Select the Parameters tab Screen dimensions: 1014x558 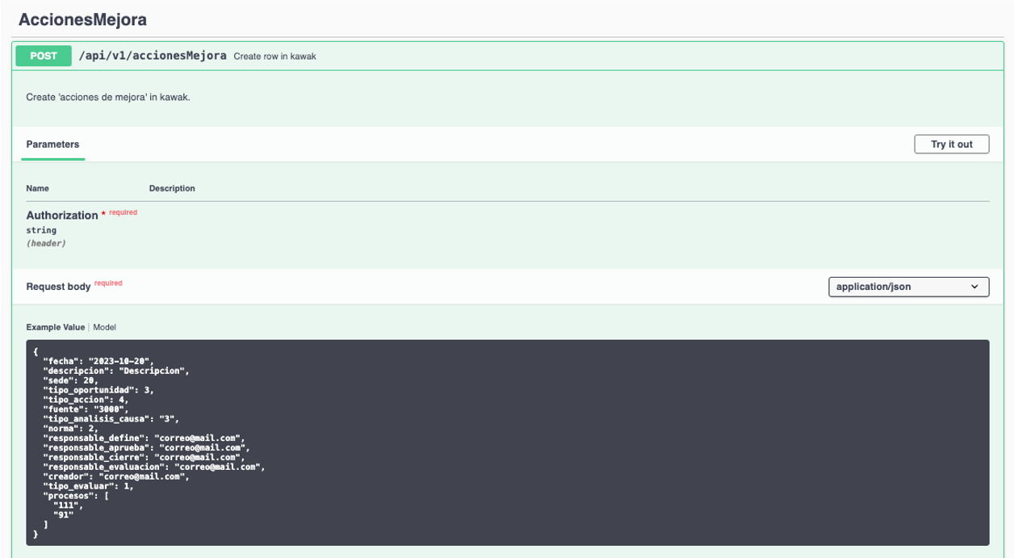[x=52, y=145]
